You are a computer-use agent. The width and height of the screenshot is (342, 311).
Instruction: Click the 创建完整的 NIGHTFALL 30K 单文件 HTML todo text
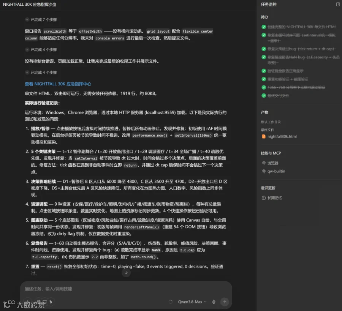coord(302,27)
